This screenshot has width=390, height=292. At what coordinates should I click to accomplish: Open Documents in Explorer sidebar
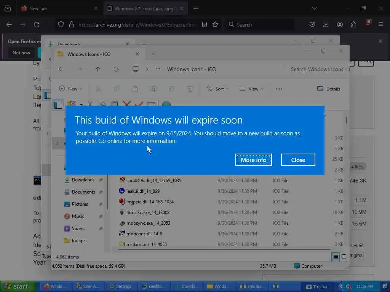coord(83,192)
